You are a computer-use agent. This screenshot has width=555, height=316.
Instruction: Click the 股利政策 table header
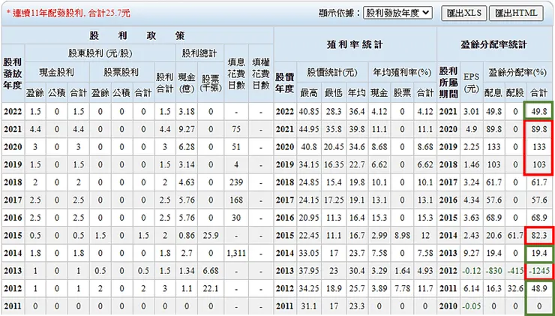tap(137, 35)
